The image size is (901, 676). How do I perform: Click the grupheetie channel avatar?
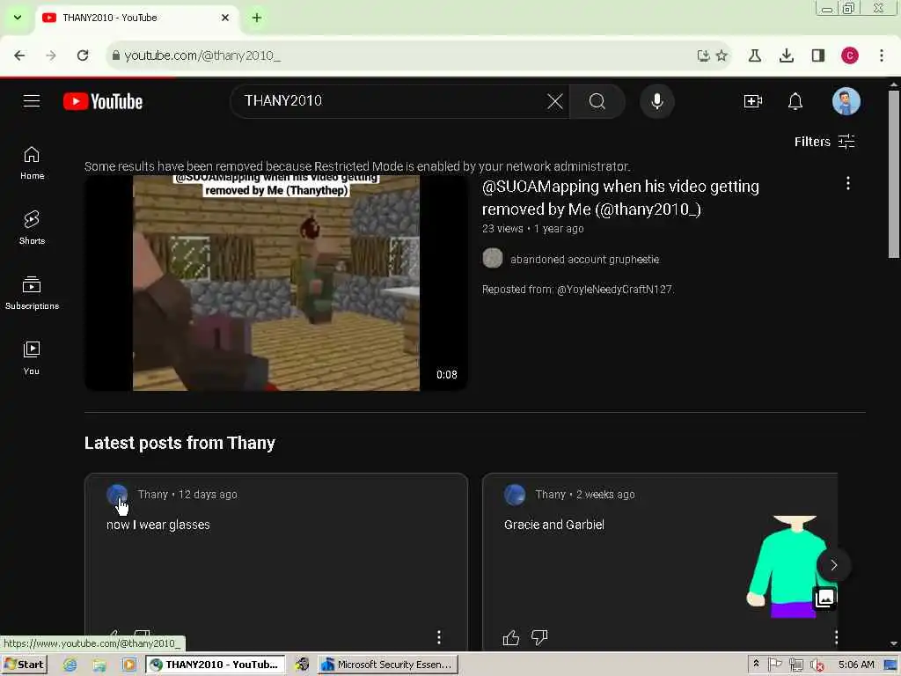coord(493,259)
